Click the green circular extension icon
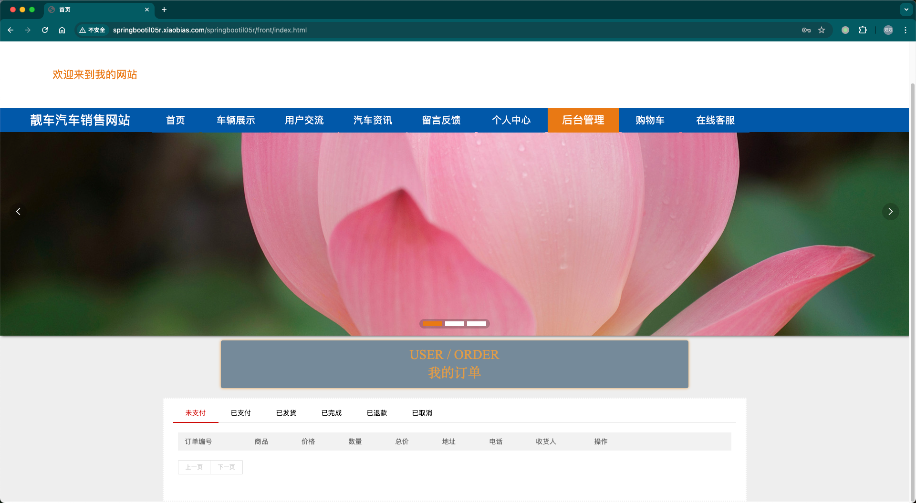The image size is (916, 503). coord(845,30)
